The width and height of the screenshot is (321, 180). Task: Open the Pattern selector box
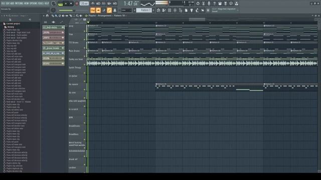tap(144, 10)
